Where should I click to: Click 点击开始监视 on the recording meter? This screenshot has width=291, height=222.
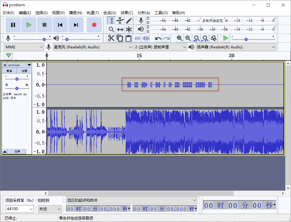[x=212, y=21]
